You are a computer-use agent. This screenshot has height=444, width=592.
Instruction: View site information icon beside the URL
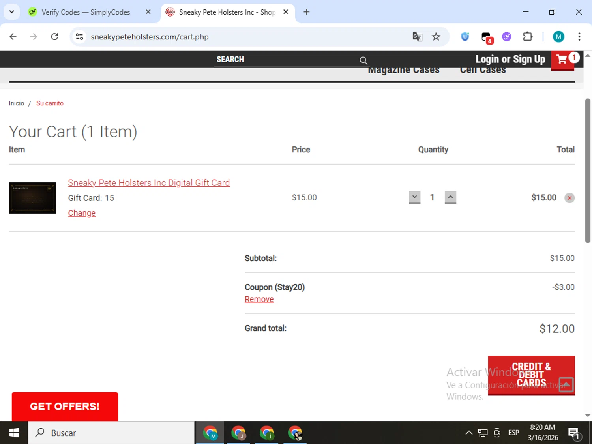[x=79, y=37]
